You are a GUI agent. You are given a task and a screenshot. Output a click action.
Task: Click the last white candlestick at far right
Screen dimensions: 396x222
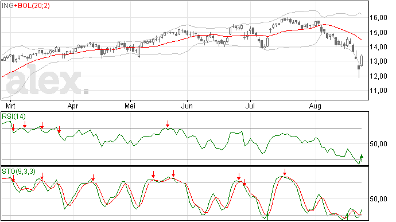[362, 61]
